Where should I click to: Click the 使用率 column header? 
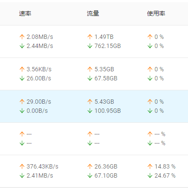156,13
